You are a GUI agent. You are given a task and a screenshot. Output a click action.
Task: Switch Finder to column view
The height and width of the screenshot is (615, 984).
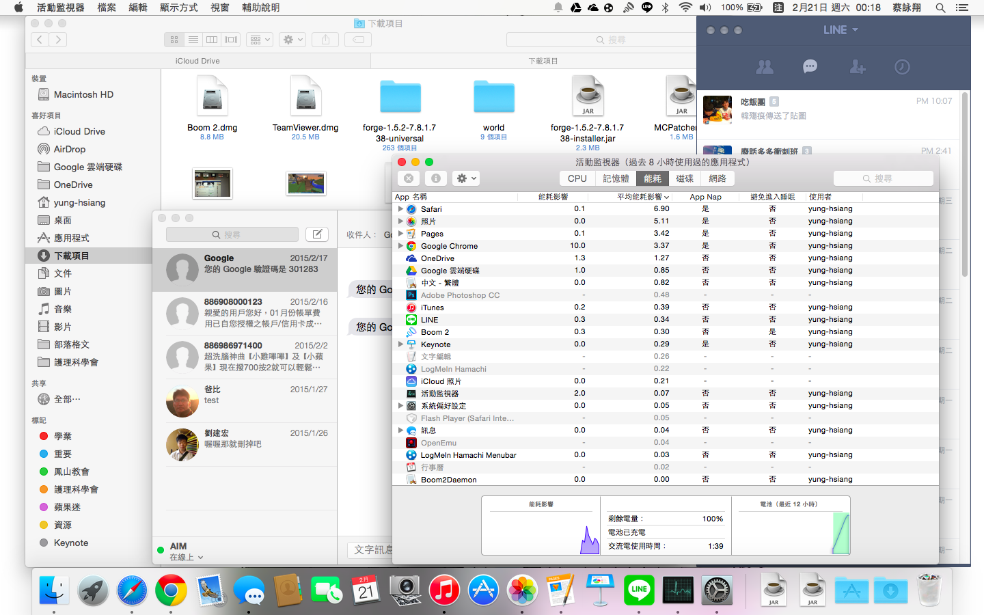pos(212,40)
